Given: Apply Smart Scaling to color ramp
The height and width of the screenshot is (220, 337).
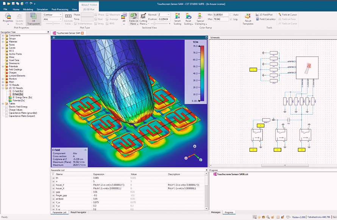Looking at the screenshot, I should [x=177, y=19].
